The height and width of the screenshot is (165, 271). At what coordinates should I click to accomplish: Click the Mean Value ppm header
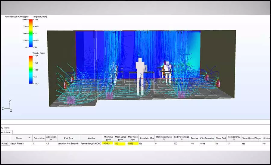[x=120, y=138]
